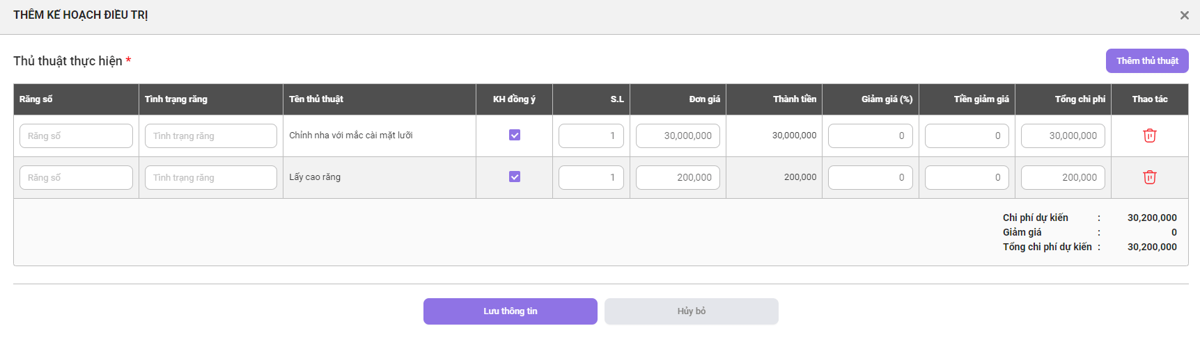
Task: Focus Răng số field in second row
Action: point(76,177)
